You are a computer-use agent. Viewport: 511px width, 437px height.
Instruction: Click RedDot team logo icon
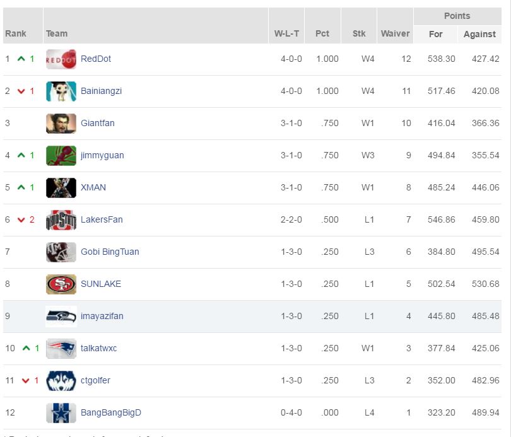click(x=61, y=59)
